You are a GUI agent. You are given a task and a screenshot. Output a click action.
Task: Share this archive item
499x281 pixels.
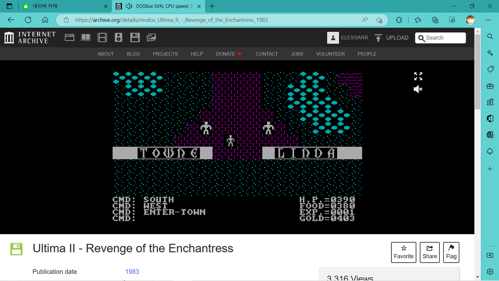pyautogui.click(x=430, y=252)
